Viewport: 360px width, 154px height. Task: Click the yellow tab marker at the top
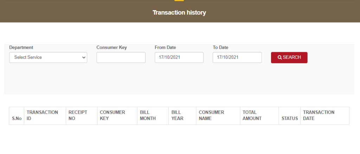click(179, 0)
